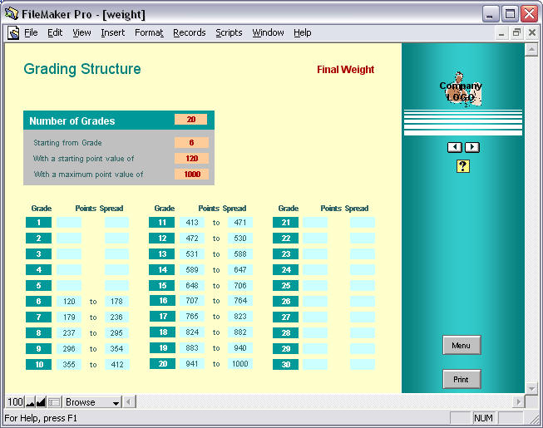Open the Browse mode pop-up menu
The width and height of the screenshot is (543, 428).
(x=92, y=402)
